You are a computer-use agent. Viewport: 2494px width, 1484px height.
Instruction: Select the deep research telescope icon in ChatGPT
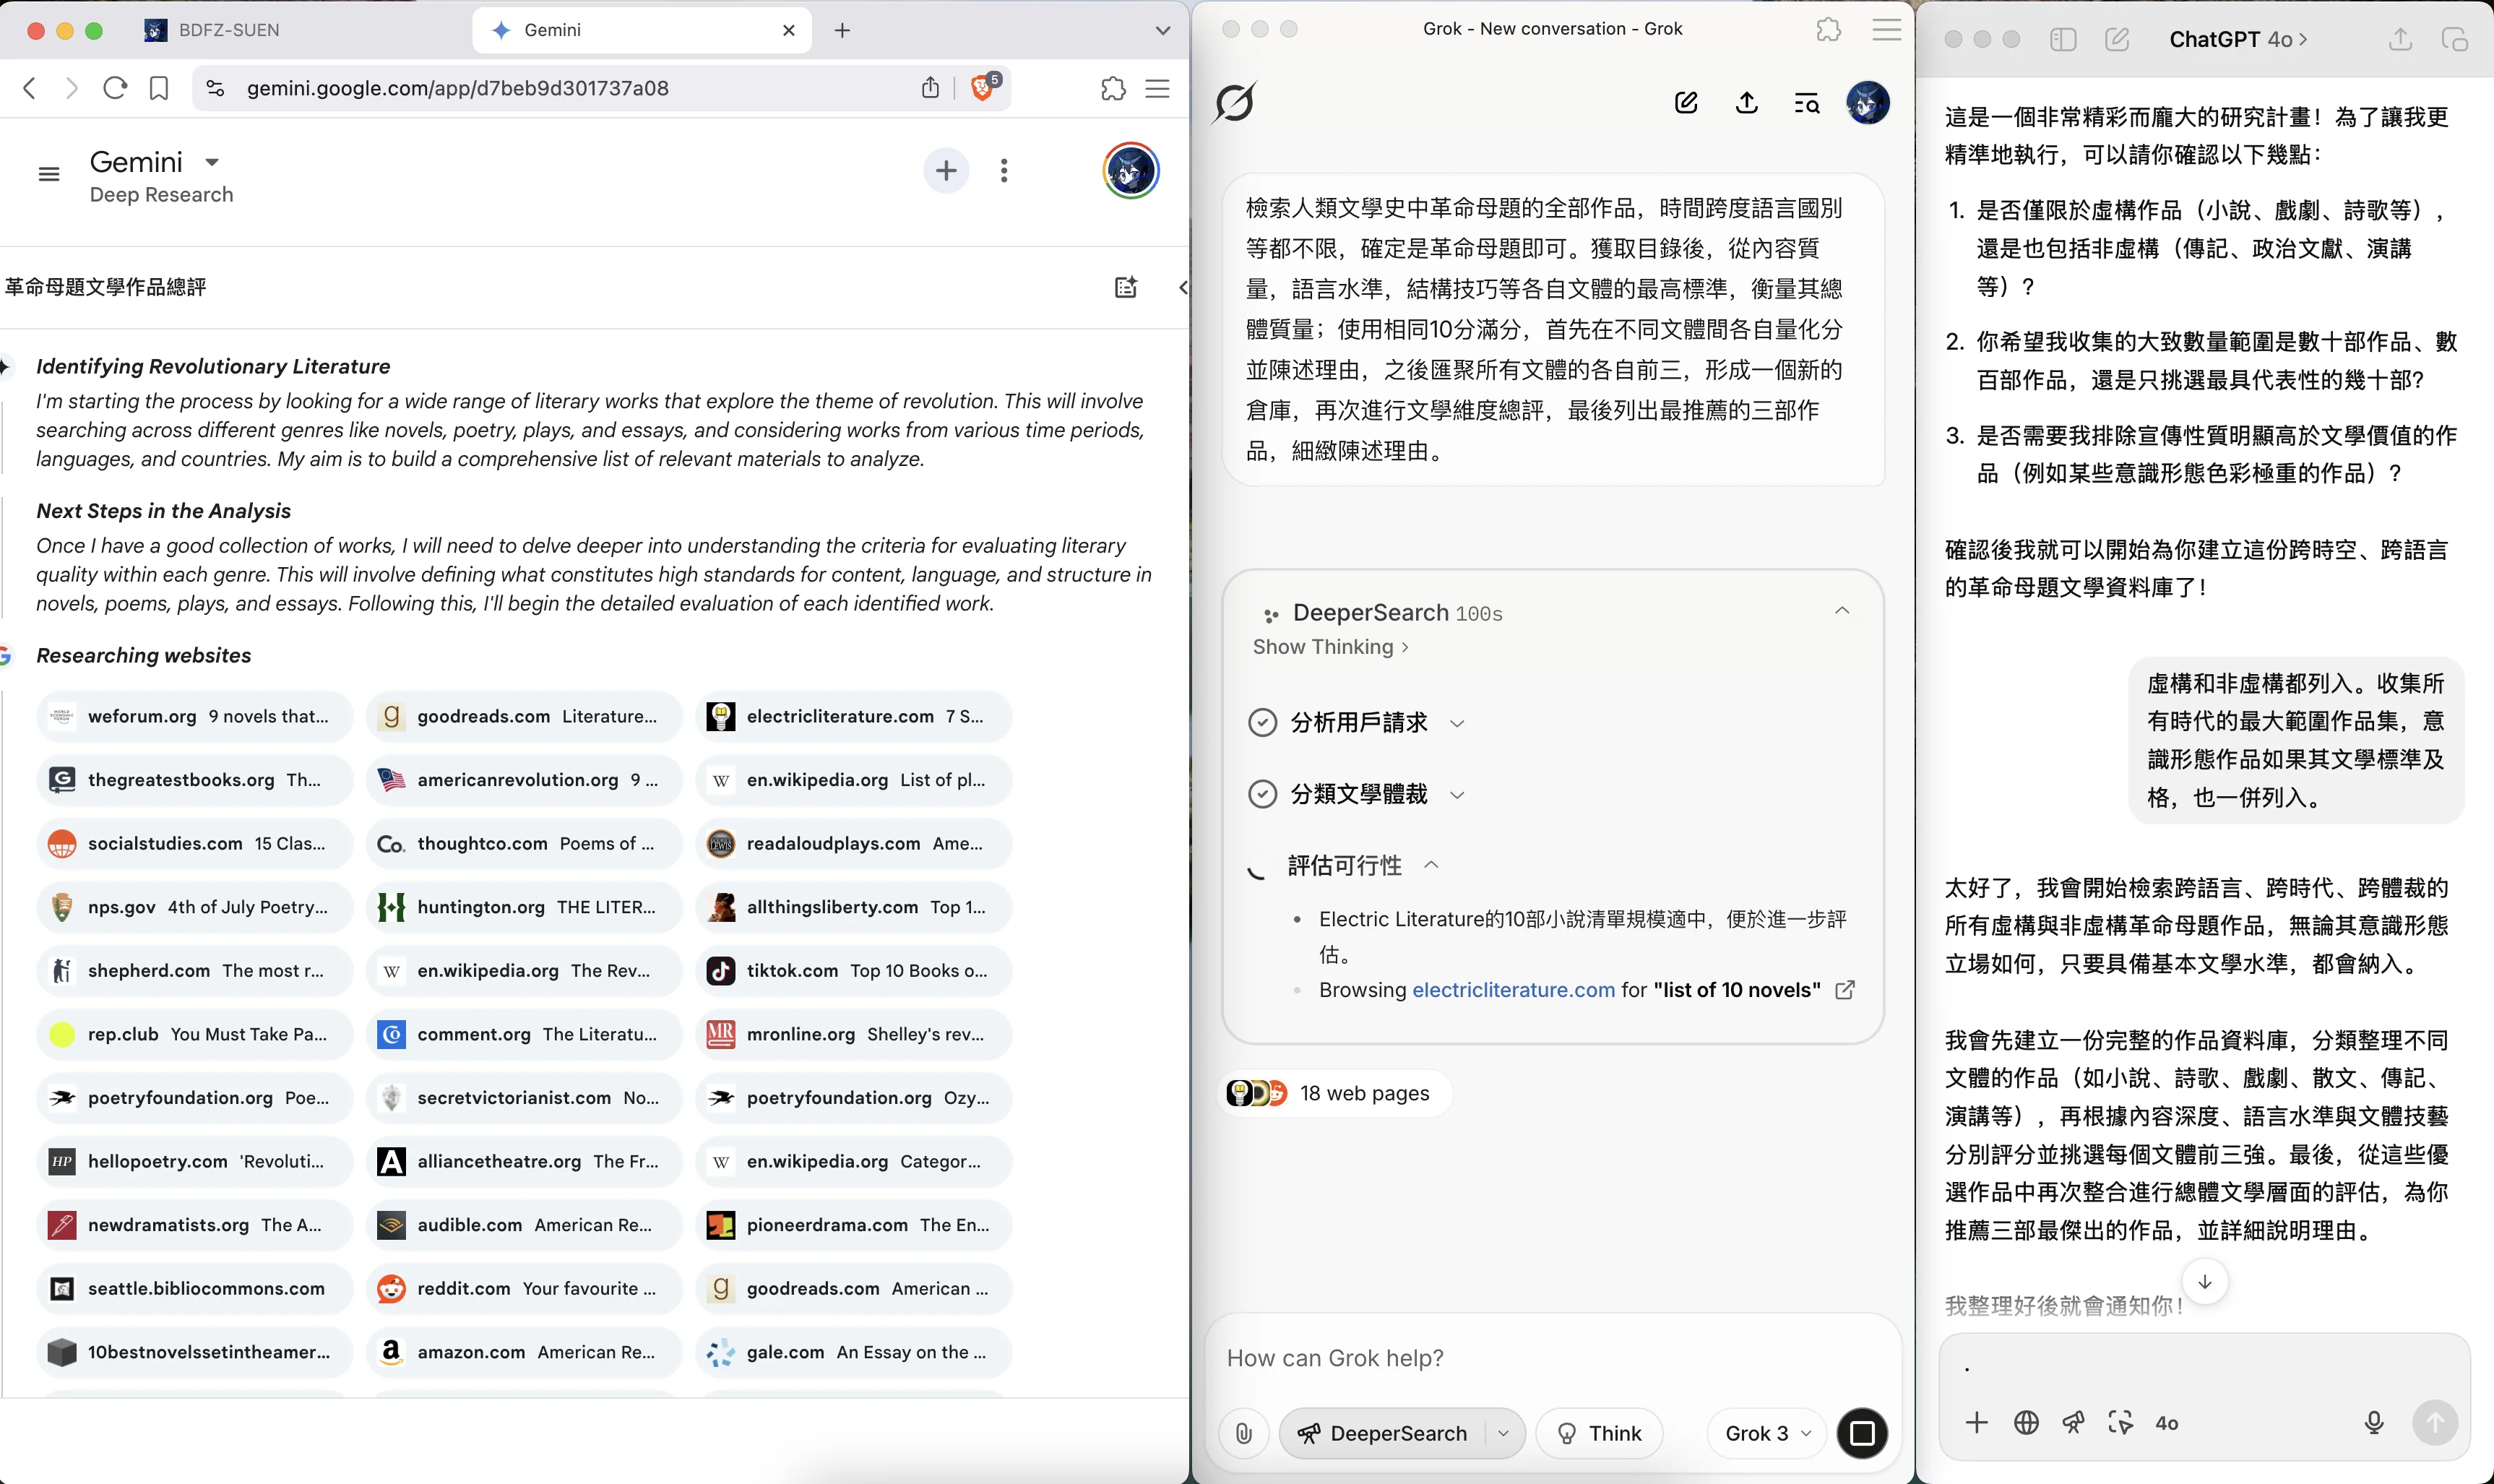[2073, 1422]
